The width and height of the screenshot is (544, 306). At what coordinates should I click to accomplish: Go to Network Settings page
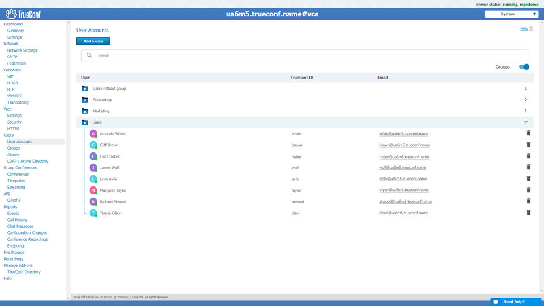pos(22,50)
